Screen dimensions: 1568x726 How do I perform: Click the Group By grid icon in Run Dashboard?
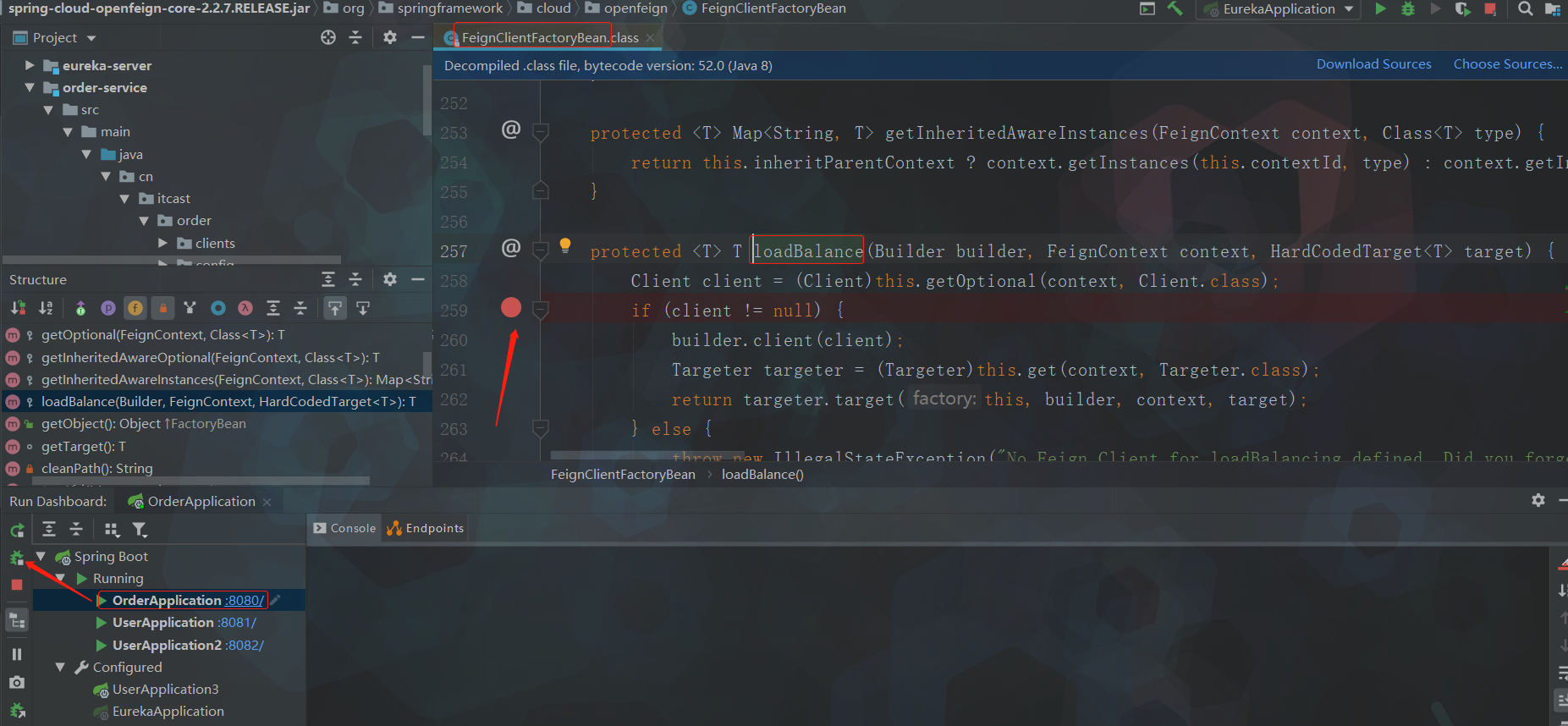point(112,530)
